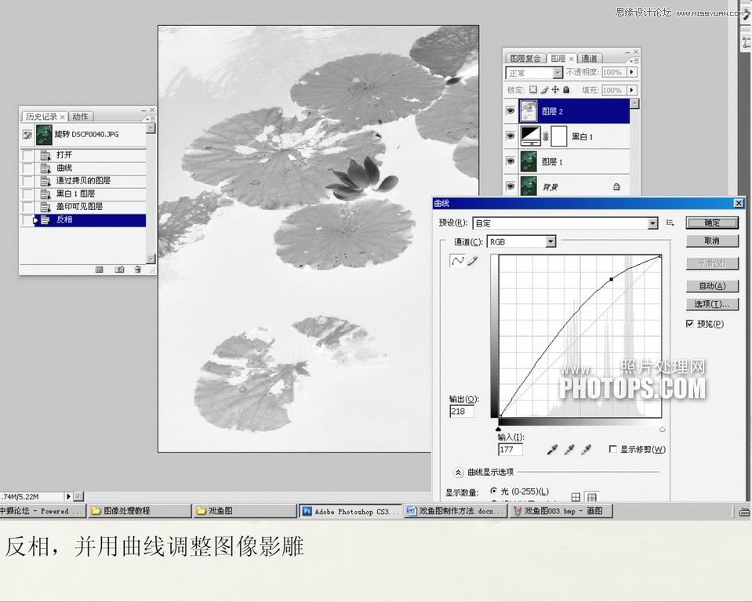Select the smooth curve edit icon in Curves
752x602 pixels.
(459, 259)
